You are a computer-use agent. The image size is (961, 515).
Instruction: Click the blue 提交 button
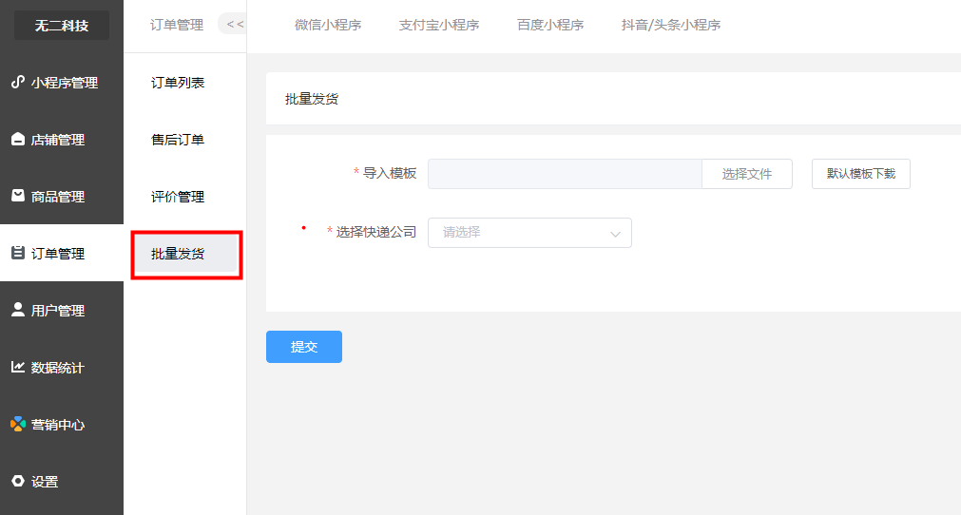[304, 347]
